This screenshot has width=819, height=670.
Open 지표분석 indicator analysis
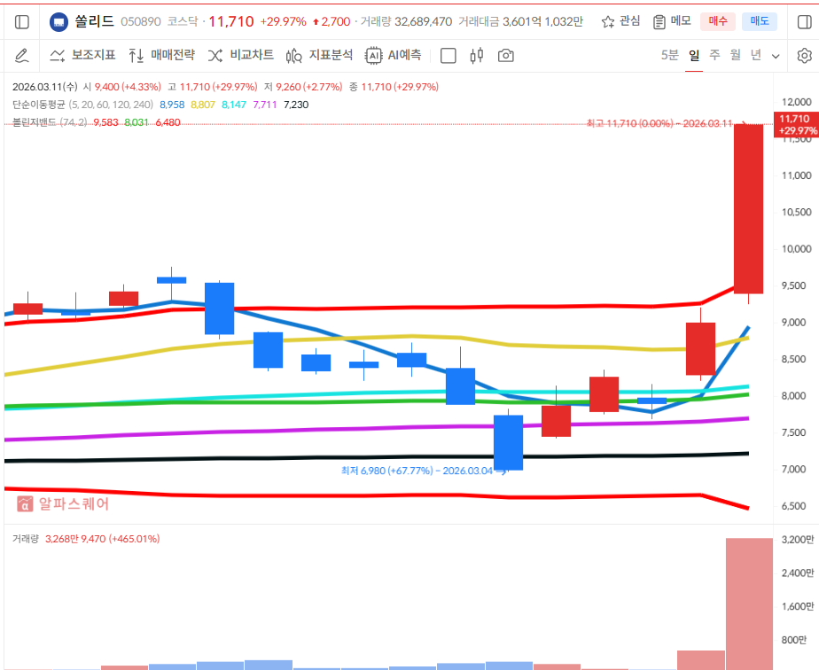pyautogui.click(x=319, y=56)
